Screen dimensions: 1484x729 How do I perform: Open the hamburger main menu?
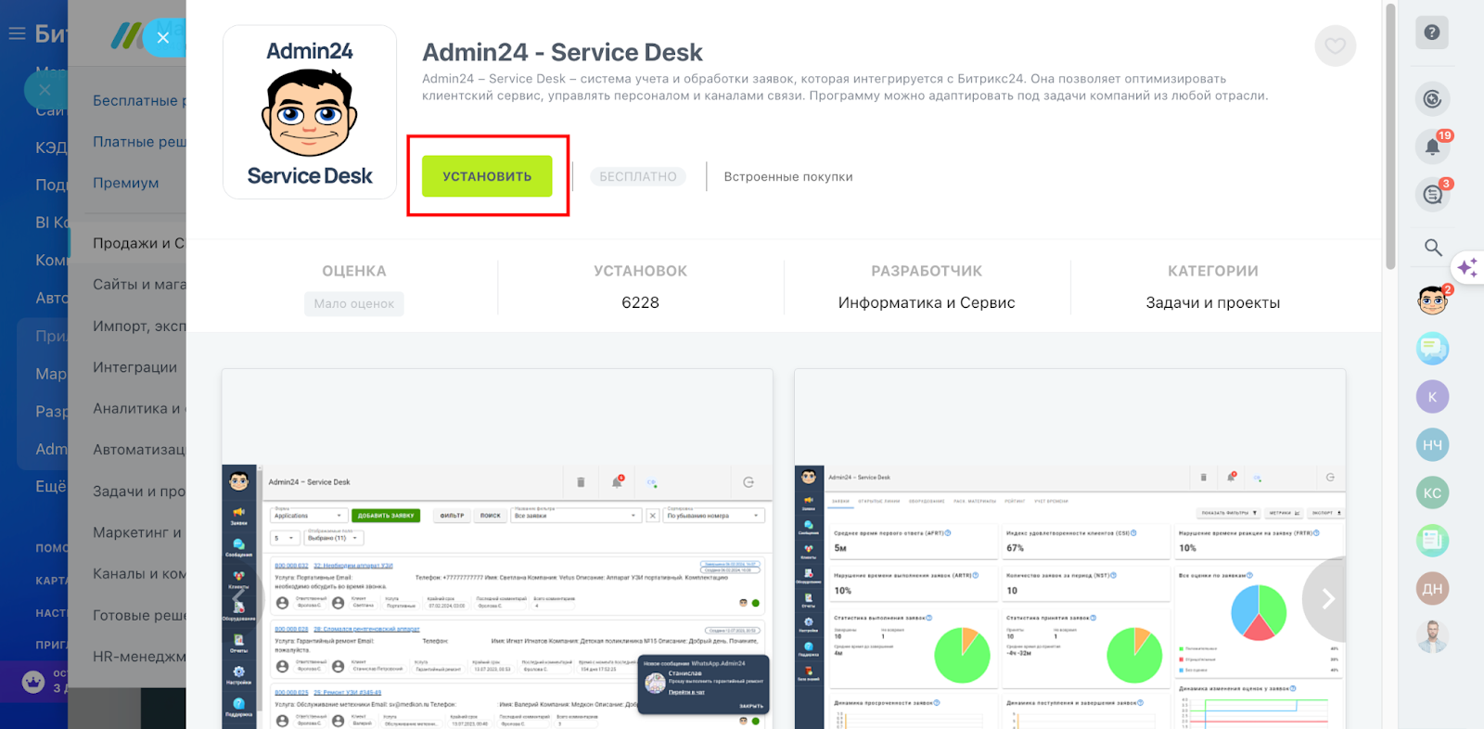coord(17,34)
